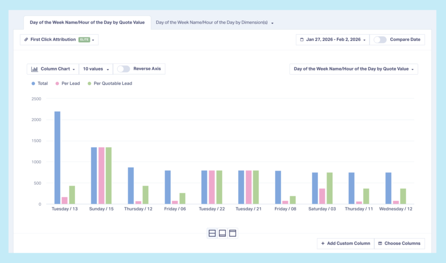Image resolution: width=446 pixels, height=263 pixels.
Task: Click the link icon beside First Click Attribution
Action: (25, 40)
